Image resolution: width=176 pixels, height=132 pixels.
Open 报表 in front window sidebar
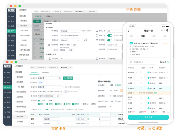tap(7, 102)
